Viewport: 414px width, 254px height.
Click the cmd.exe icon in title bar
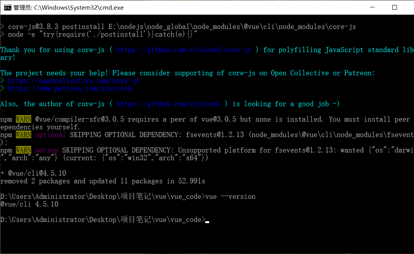tap(7, 8)
